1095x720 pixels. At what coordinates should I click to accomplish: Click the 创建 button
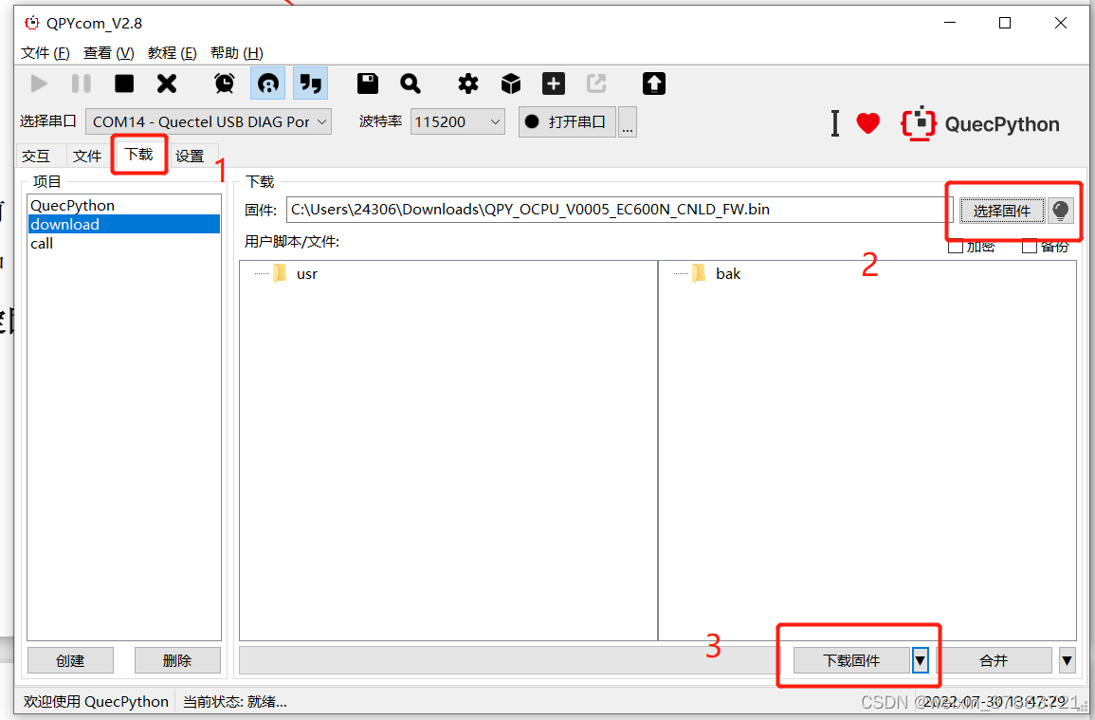(70, 660)
